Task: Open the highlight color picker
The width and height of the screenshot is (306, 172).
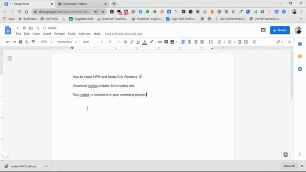Action: [x=152, y=42]
